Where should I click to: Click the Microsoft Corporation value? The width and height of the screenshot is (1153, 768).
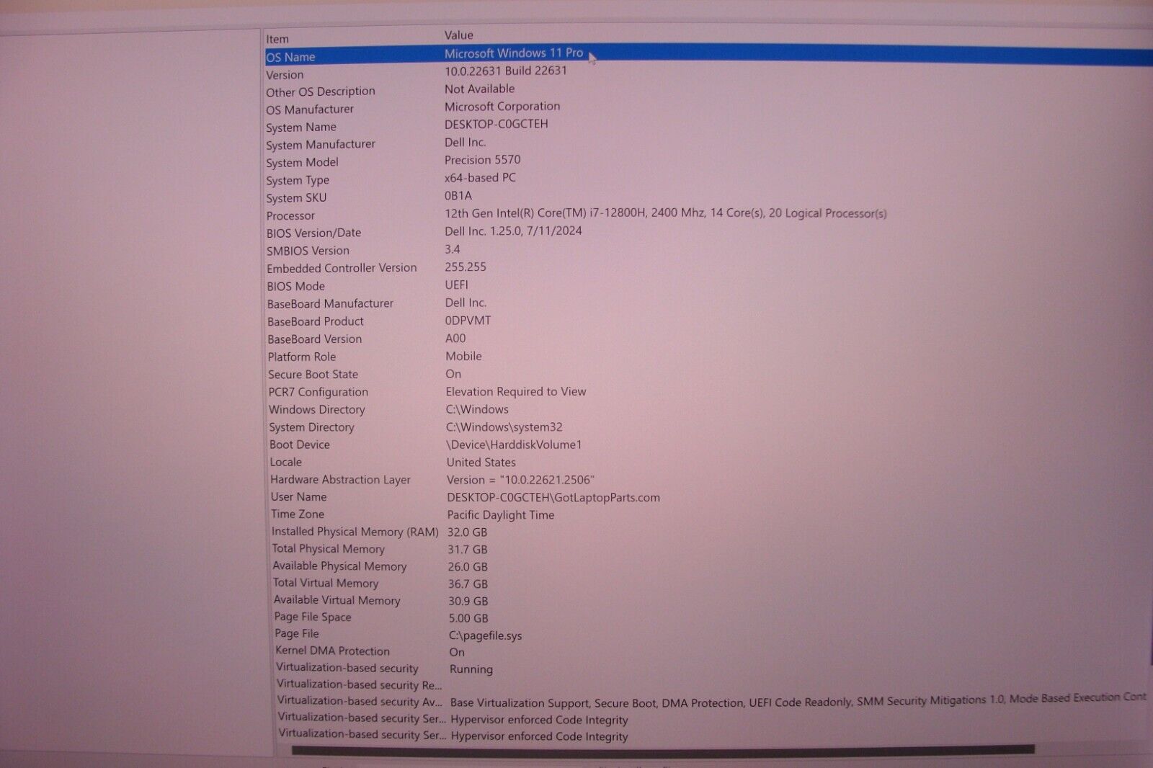click(502, 107)
